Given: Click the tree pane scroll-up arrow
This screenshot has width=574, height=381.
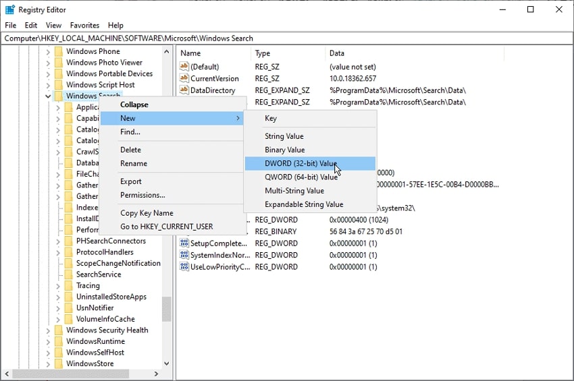Looking at the screenshot, I should pos(167,51).
